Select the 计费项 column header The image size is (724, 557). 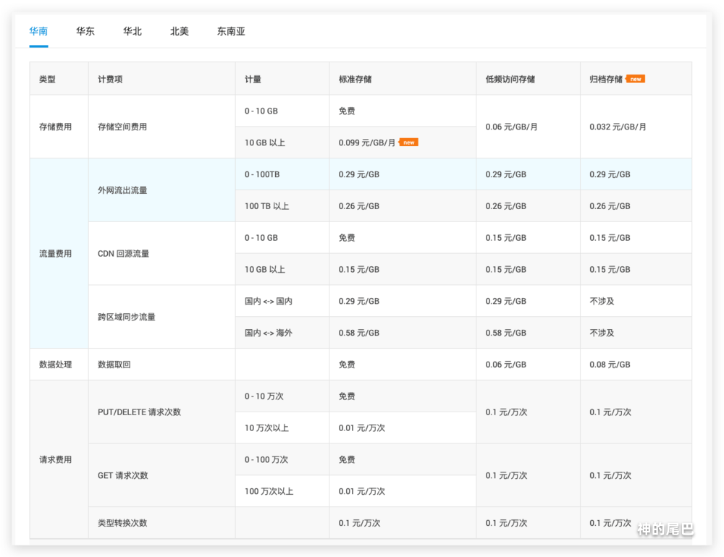point(110,80)
